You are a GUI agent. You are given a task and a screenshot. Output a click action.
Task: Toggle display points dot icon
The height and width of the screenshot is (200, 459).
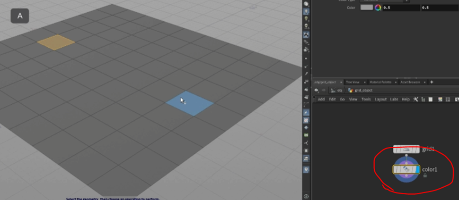(x=306, y=58)
